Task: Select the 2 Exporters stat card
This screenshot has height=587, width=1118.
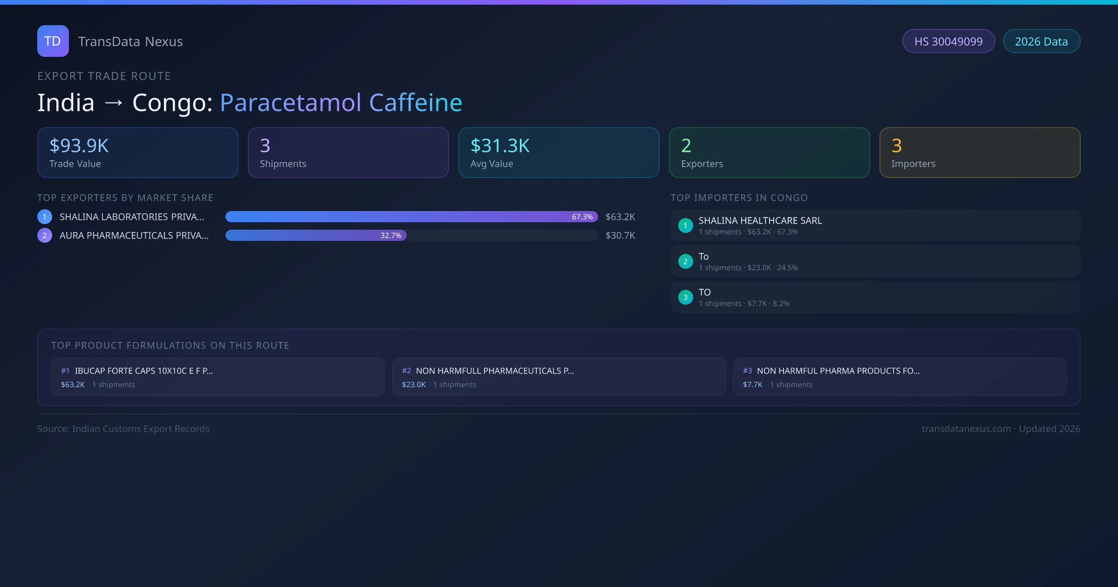Action: 769,153
